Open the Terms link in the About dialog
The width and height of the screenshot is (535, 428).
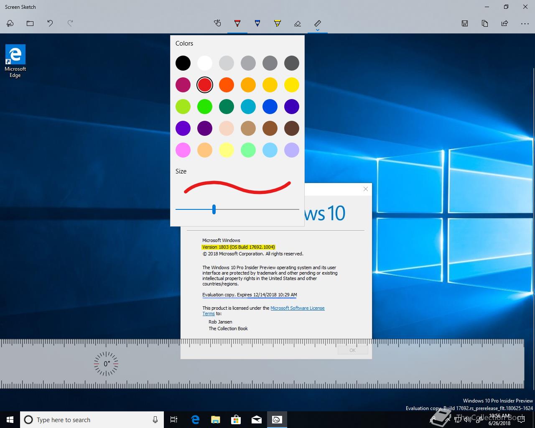[x=209, y=313]
